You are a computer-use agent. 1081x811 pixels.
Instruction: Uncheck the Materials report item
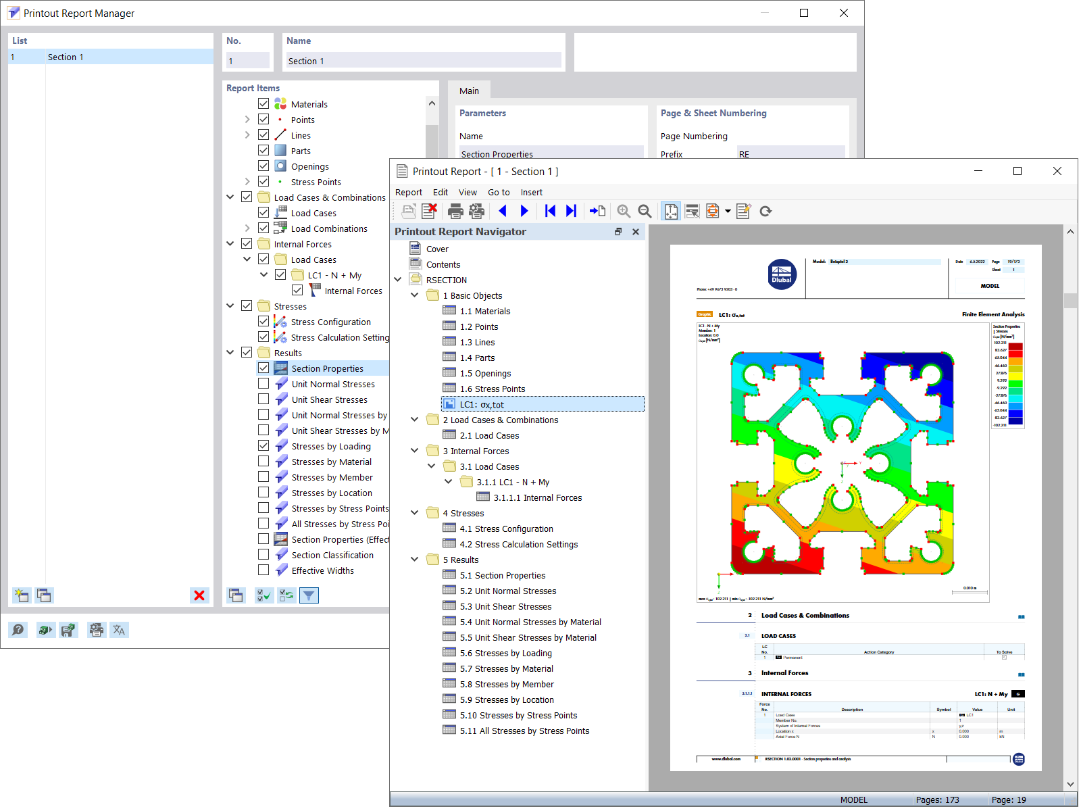pos(263,103)
